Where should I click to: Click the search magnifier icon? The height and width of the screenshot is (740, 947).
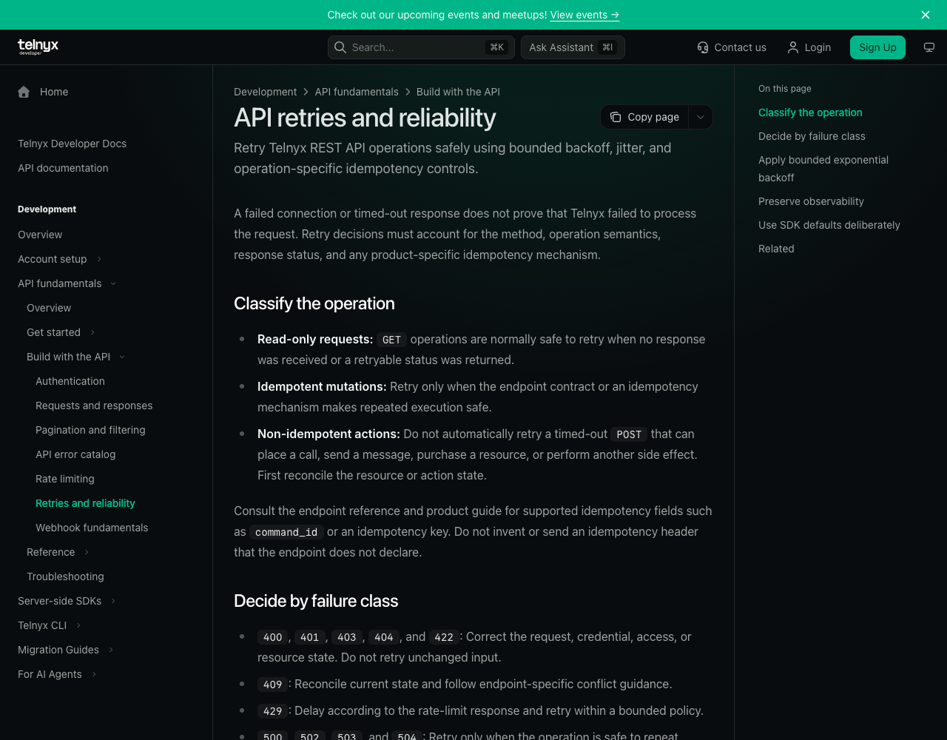(340, 47)
